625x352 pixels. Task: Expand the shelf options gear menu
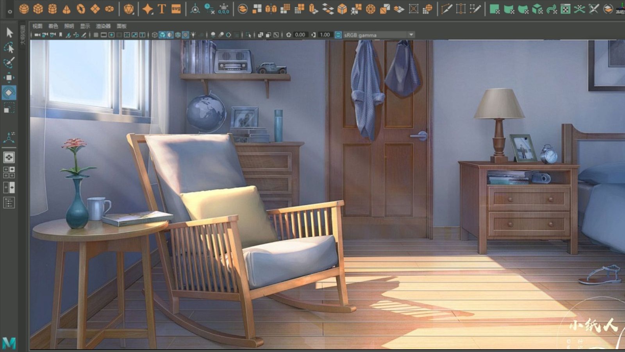(10, 12)
